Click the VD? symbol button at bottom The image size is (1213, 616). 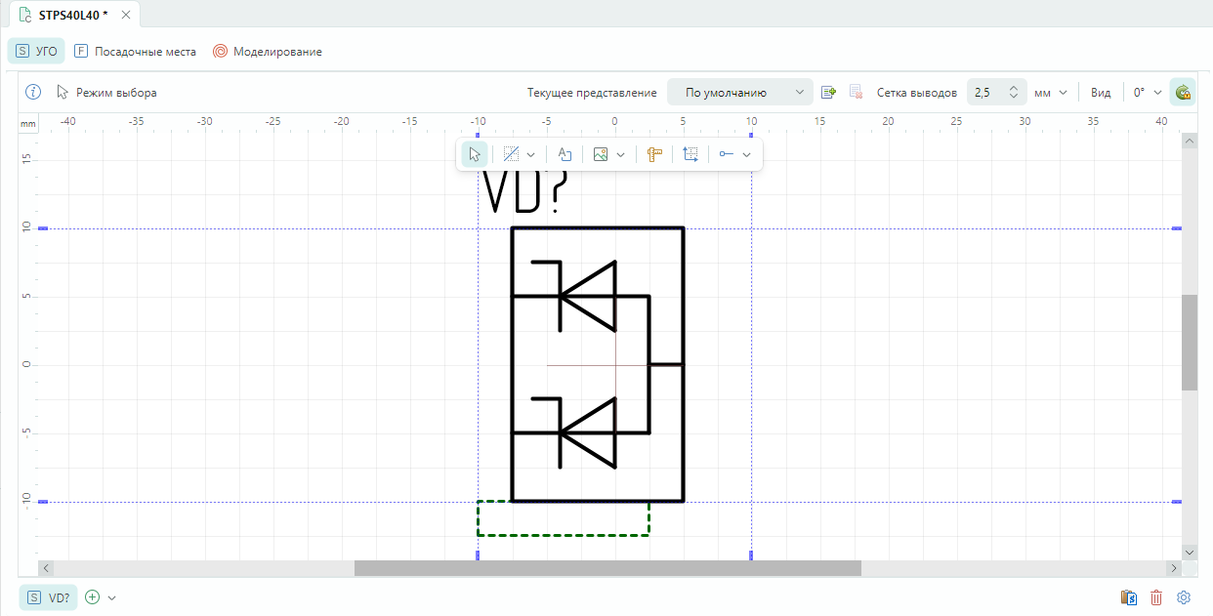click(49, 597)
